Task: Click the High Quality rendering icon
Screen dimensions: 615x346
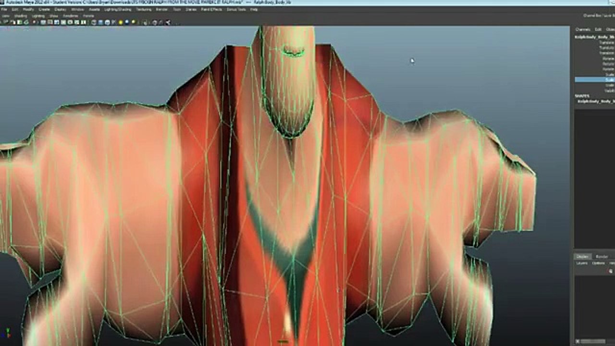Action: 133,22
